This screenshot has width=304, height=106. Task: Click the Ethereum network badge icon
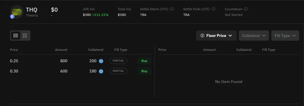[12, 17]
